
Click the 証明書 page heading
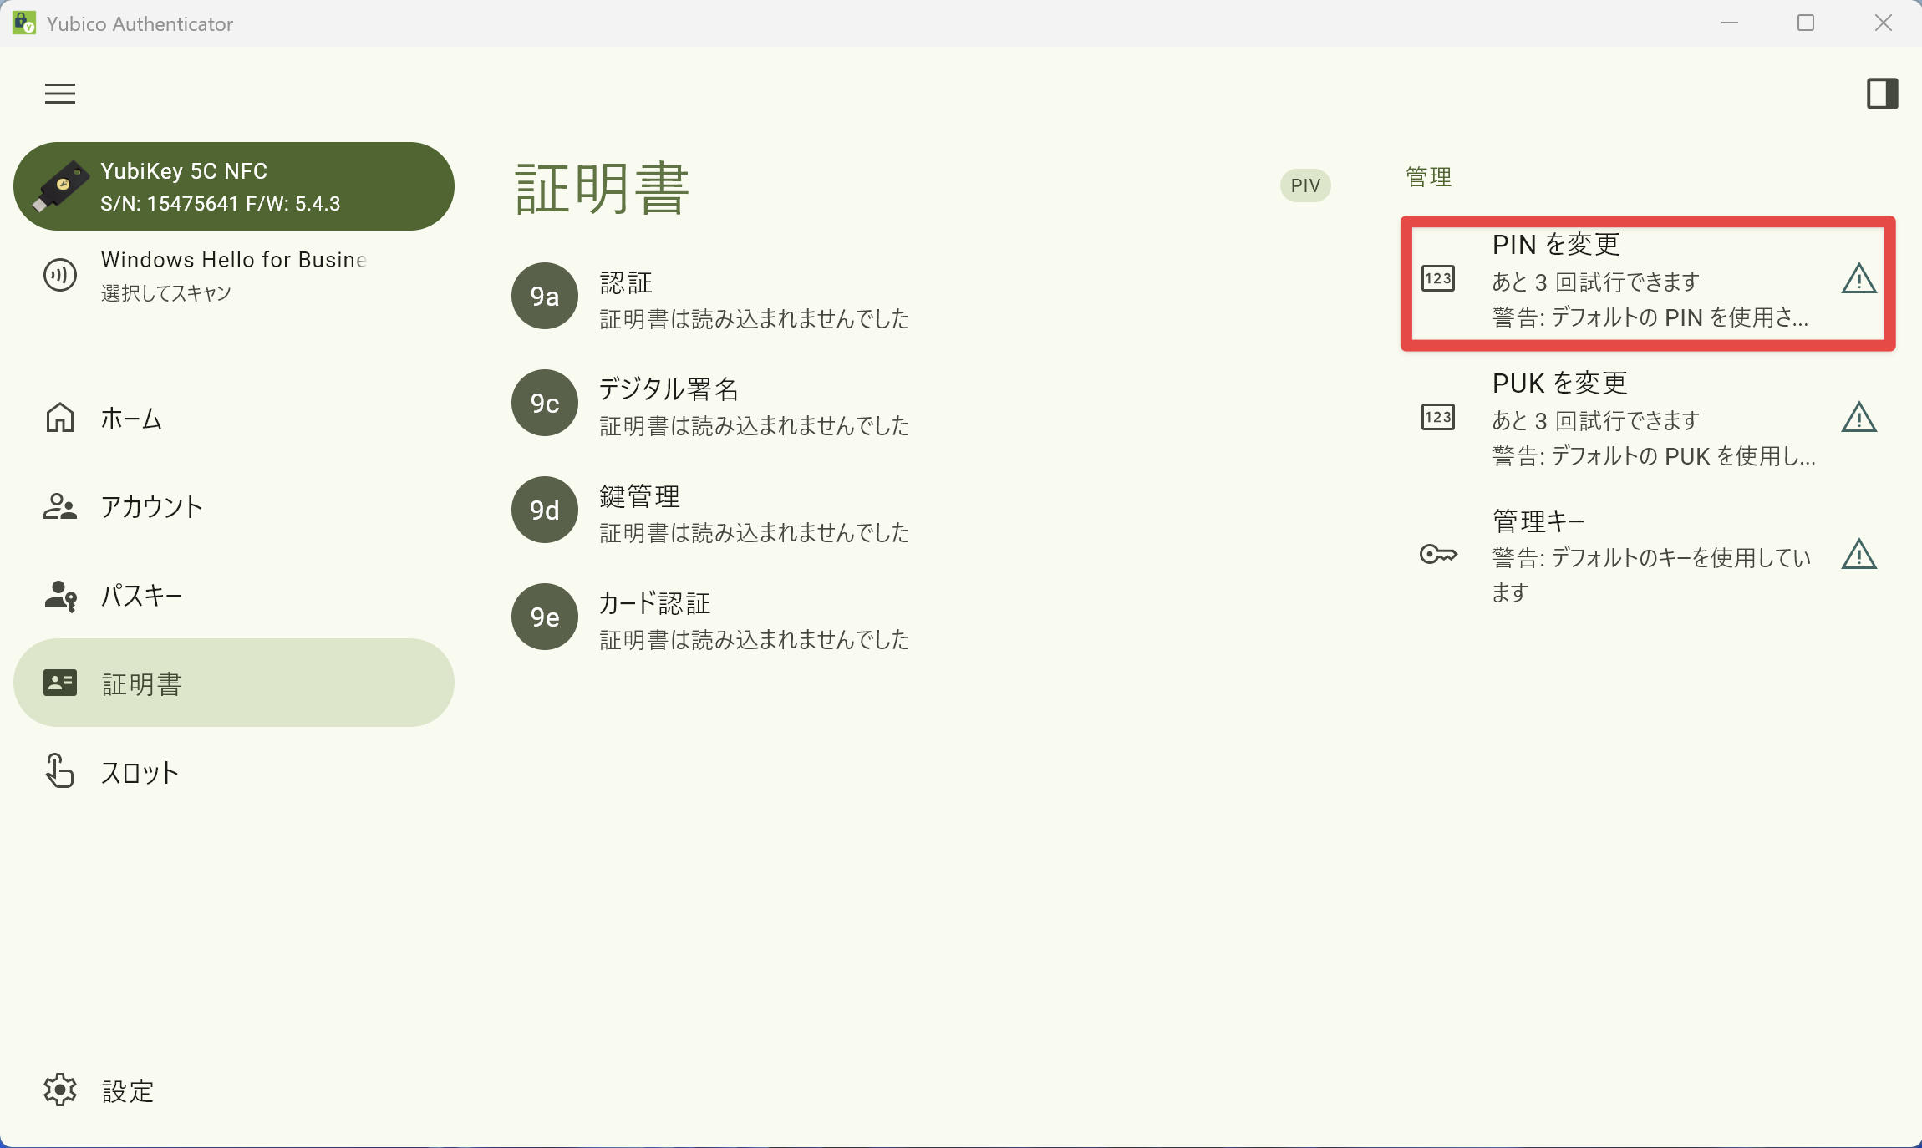click(x=603, y=189)
